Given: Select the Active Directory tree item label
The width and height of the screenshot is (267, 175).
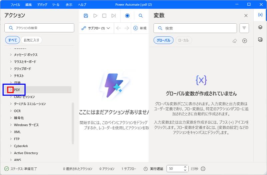Looking at the screenshot, I should pyautogui.click(x=26, y=153).
